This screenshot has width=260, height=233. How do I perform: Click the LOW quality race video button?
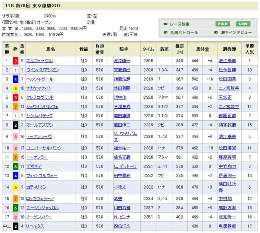click(x=242, y=24)
